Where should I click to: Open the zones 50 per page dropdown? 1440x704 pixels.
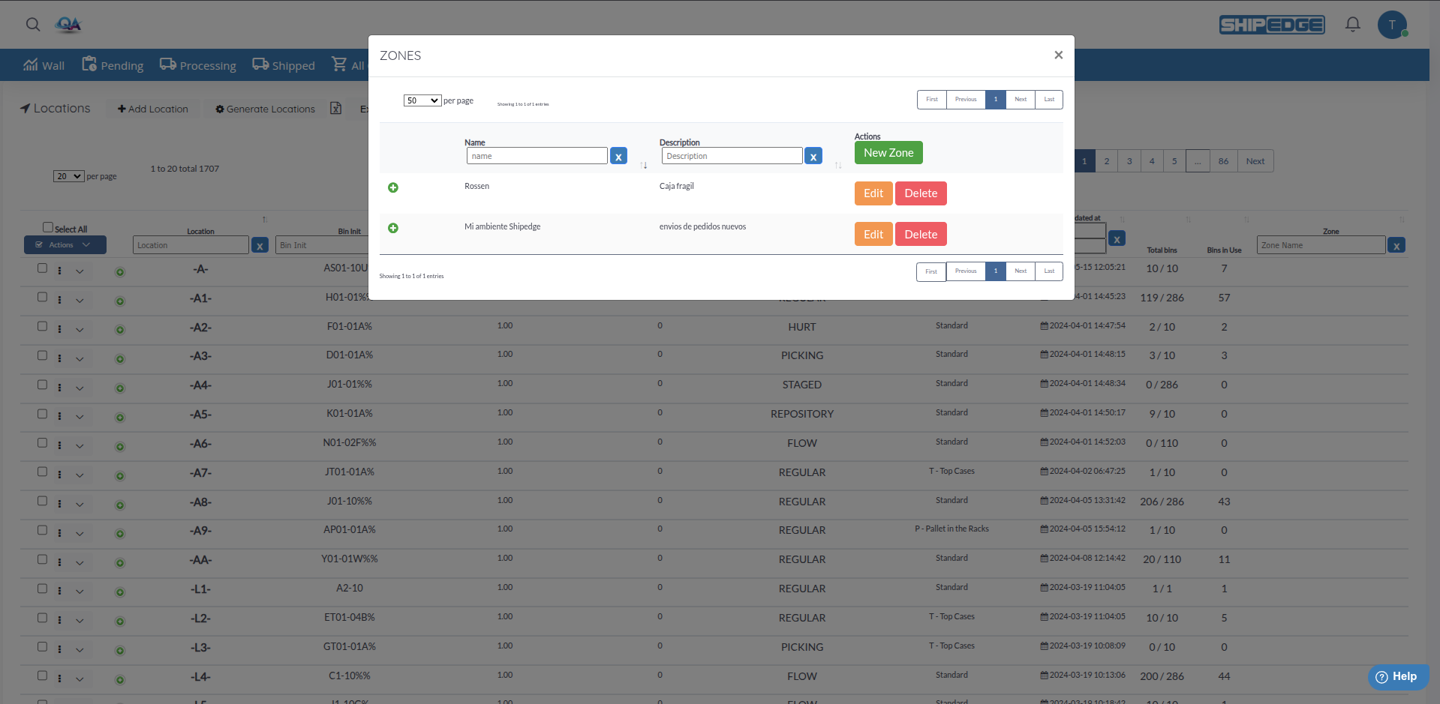point(422,100)
